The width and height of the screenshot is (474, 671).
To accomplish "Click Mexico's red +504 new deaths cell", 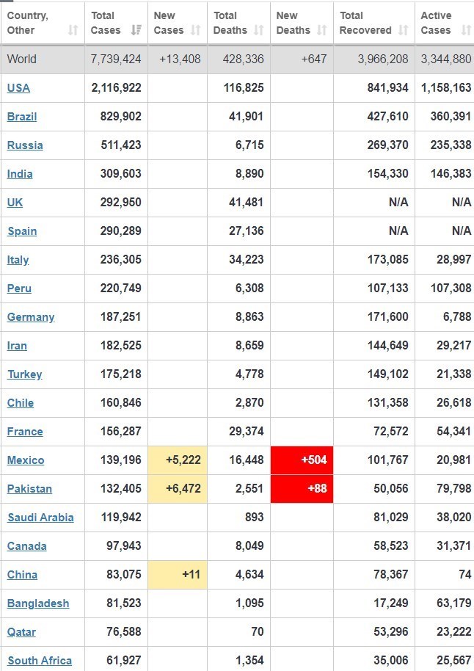I will tap(302, 460).
